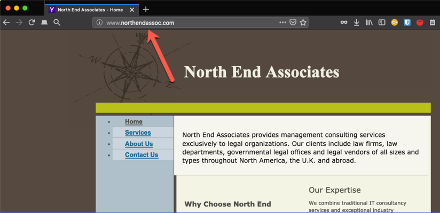Image resolution: width=440 pixels, height=213 pixels.
Task: Click the Our Expertise heading
Action: coord(334,190)
